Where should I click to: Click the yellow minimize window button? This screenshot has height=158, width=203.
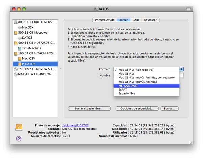[19, 9]
